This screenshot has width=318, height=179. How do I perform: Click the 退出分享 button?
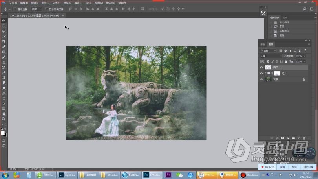point(308,167)
